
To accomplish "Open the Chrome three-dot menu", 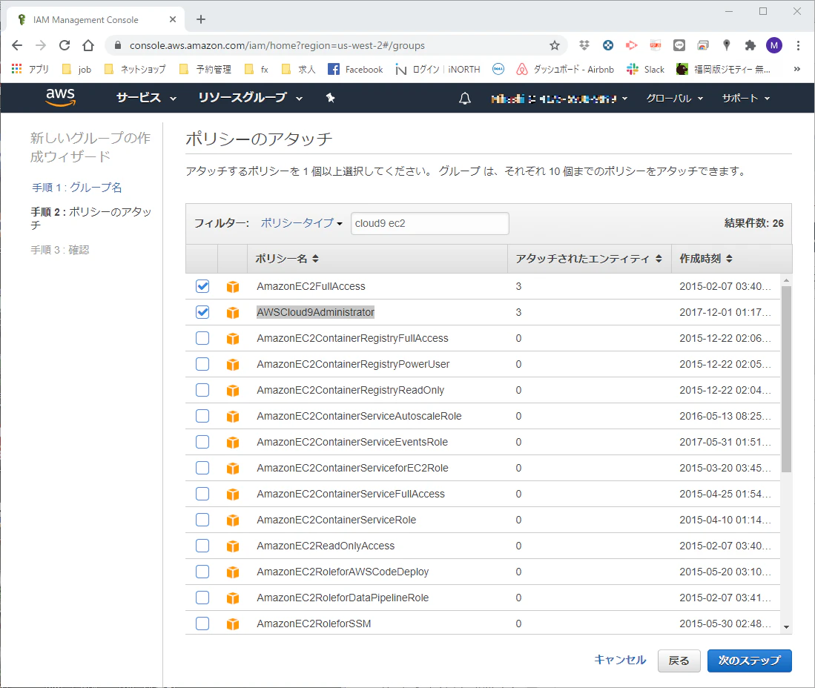I will tap(798, 45).
